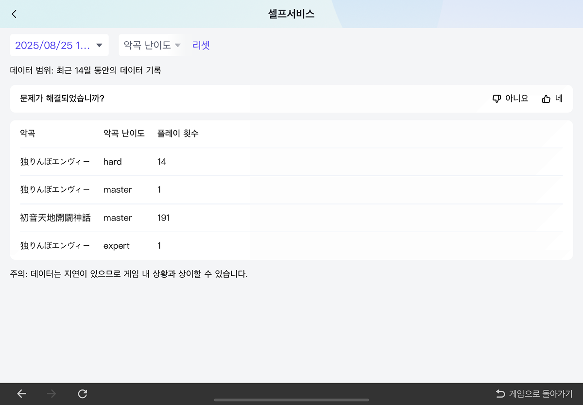Select 네 for problem resolved
Viewport: 583px width, 405px height.
pos(559,99)
